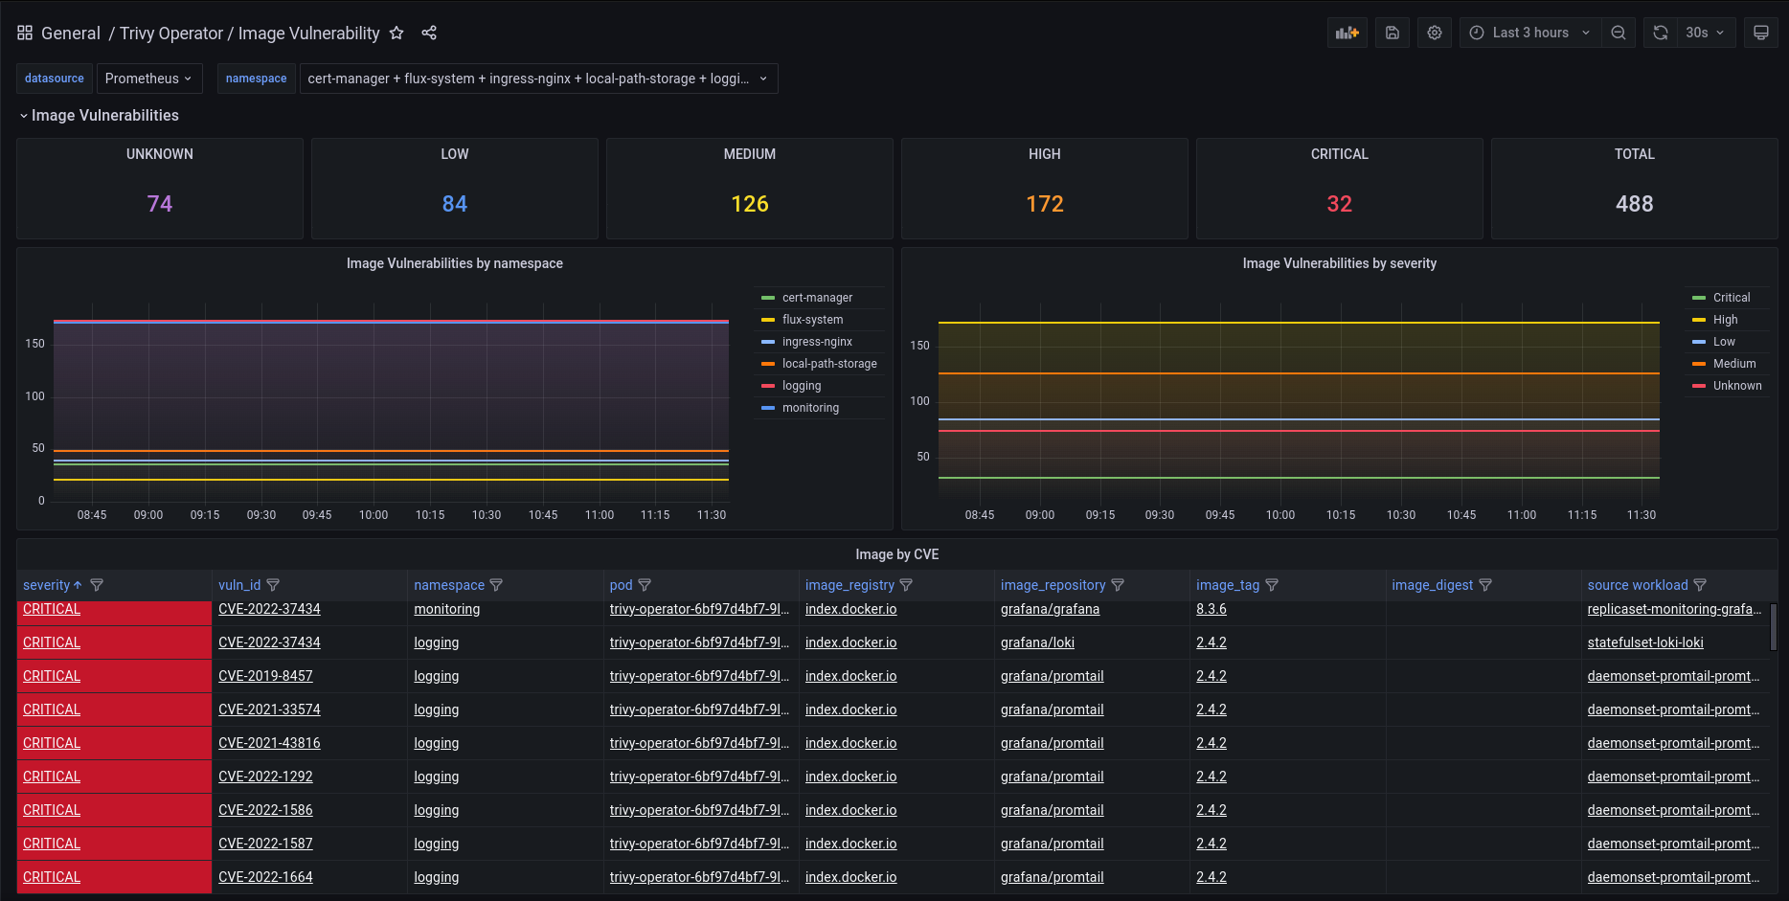
Task: Sort the table by the severity column header
Action: click(46, 585)
